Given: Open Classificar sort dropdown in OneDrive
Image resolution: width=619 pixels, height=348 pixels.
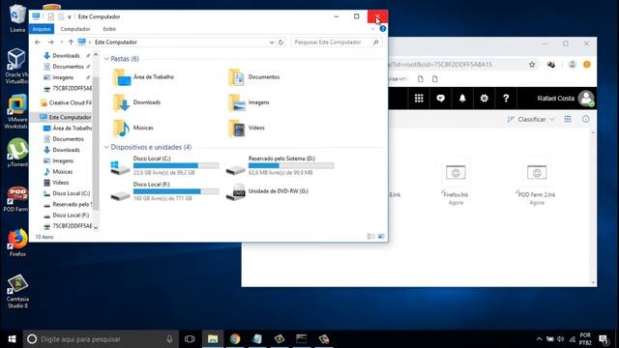Looking at the screenshot, I should 531,119.
